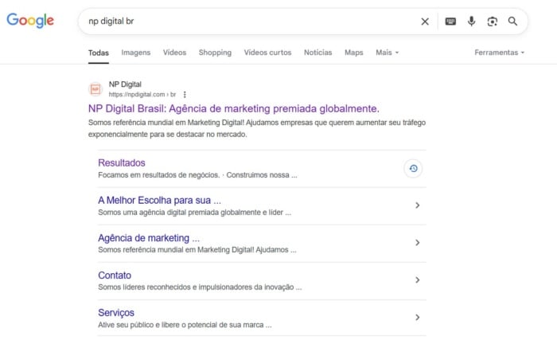The image size is (557, 340).
Task: Expand the 'A Melhor Escolha para sua' chevron
Action: pyautogui.click(x=418, y=205)
